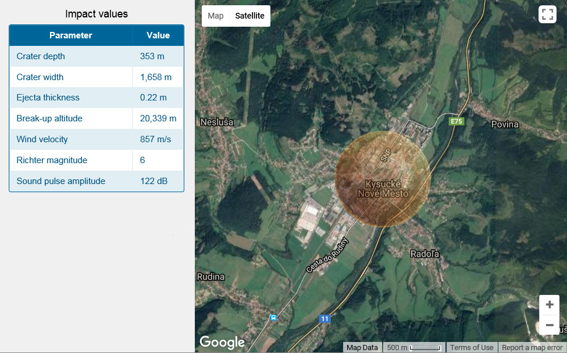Click the E75 road shield marker
Screen dimensions: 567x353
[456, 121]
